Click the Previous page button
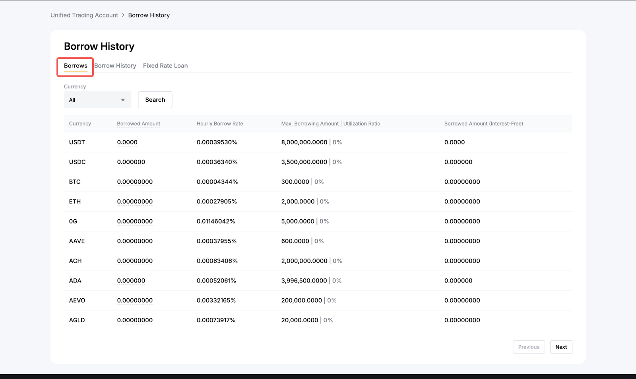This screenshot has width=636, height=379. click(x=529, y=347)
